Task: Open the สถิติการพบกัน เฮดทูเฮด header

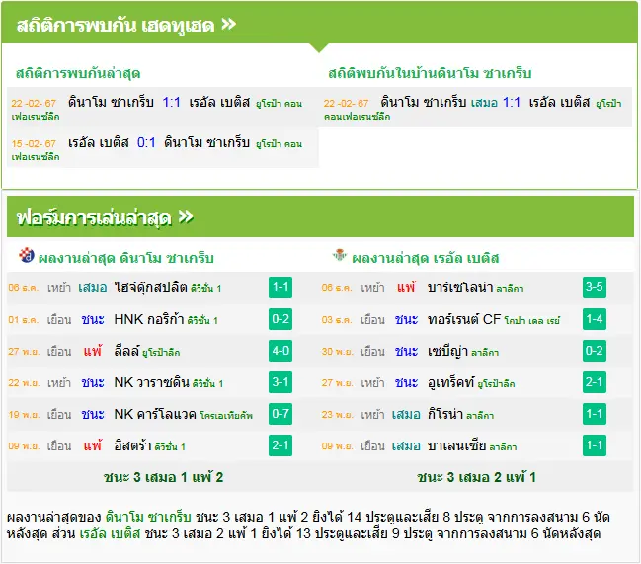Action: coord(320,24)
